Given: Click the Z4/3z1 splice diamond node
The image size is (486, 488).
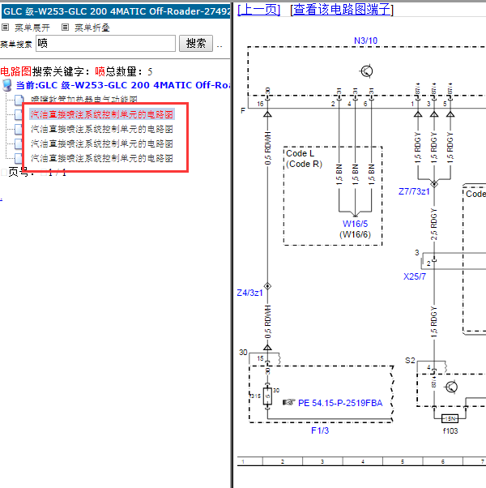Looking at the screenshot, I should click(267, 286).
